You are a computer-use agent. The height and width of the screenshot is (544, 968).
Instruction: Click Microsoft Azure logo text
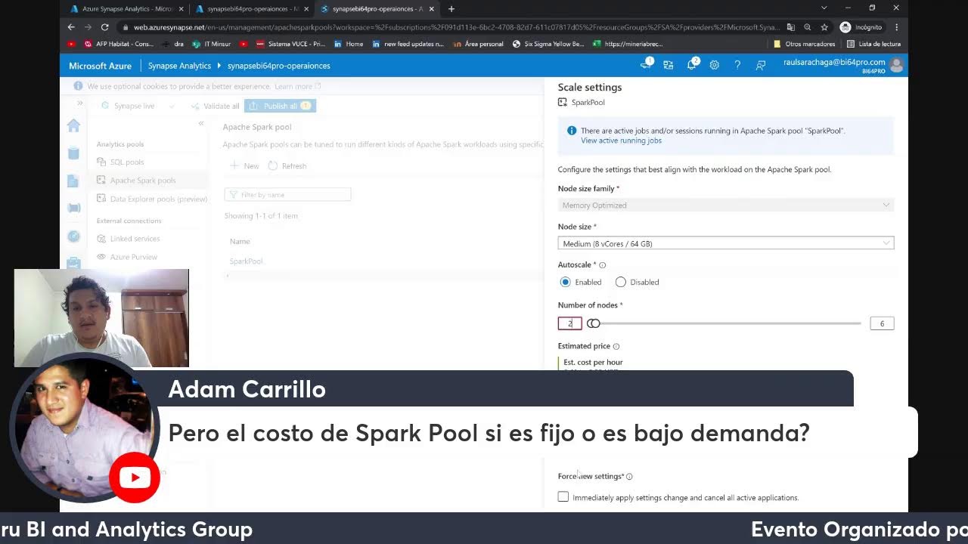coord(100,66)
